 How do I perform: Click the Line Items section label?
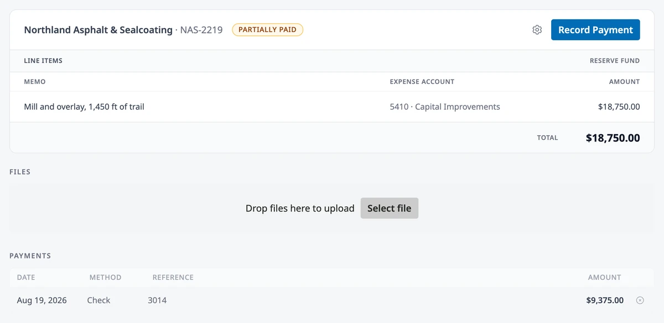43,61
